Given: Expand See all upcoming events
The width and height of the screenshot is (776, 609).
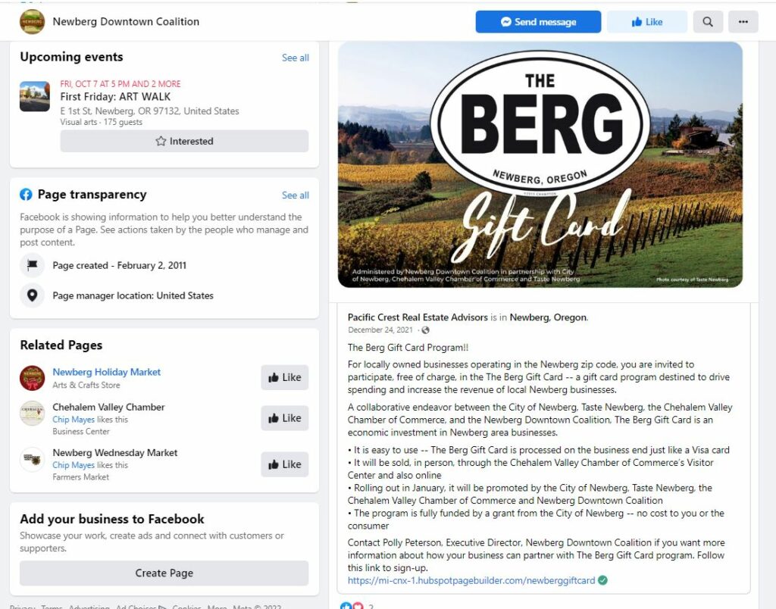Looking at the screenshot, I should point(296,58).
